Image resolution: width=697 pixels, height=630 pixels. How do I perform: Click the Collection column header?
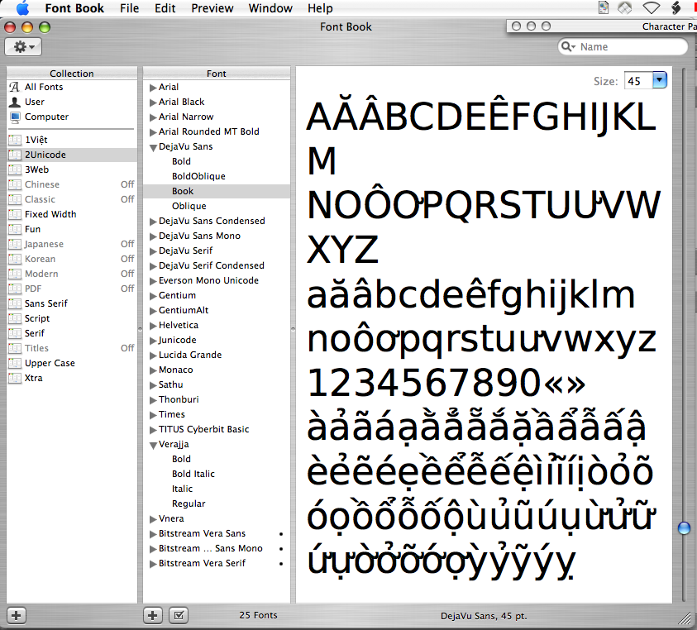pyautogui.click(x=72, y=74)
